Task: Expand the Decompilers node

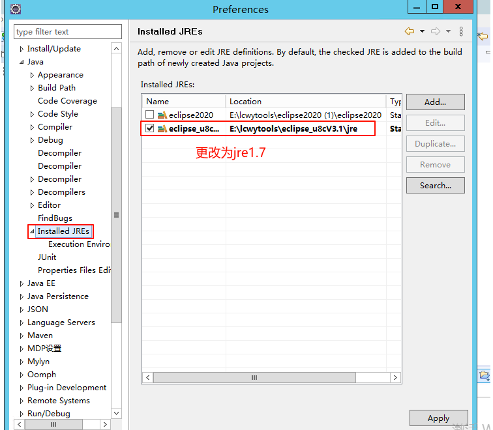Action: [32, 192]
